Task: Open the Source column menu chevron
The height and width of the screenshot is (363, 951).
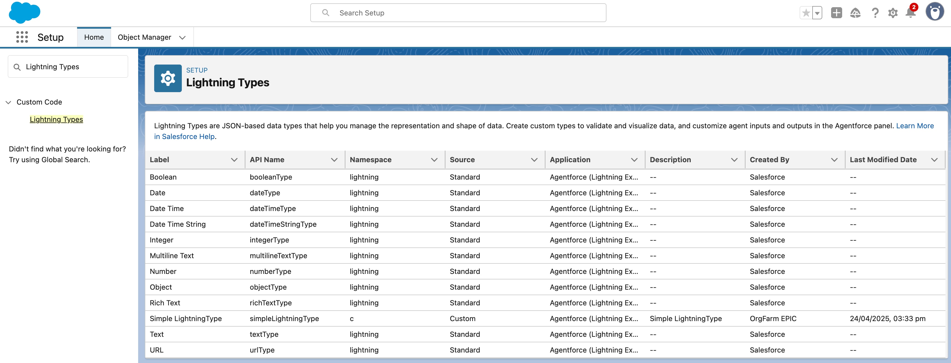Action: coord(534,160)
